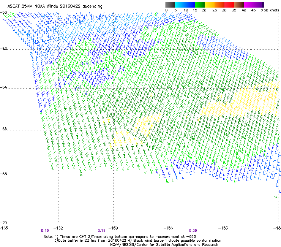Click the red 30-35 knots color segment
This screenshot has width=281, height=247.
229,5
